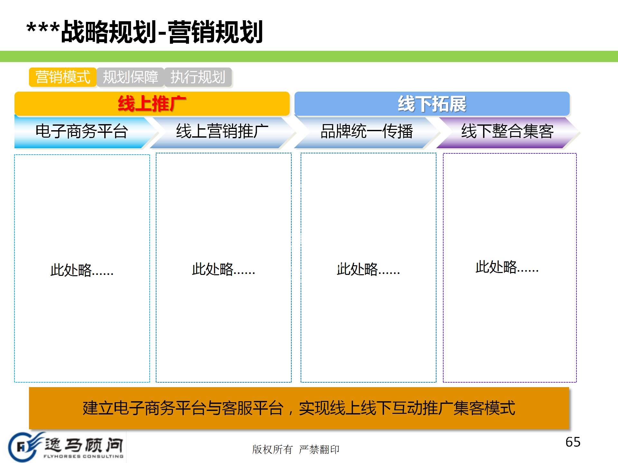Click the page number 65
Image resolution: width=618 pixels, height=463 pixels.
573,442
